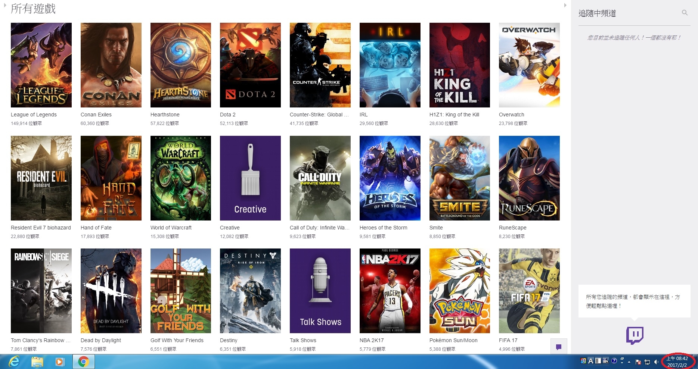Click '23,798 位觀眾' under Overwatch
This screenshot has height=369, width=698.
[x=513, y=123]
